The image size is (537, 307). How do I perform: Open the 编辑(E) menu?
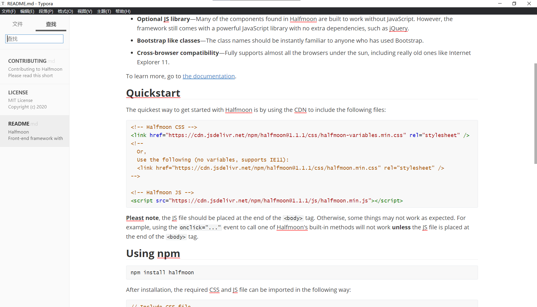coord(27,11)
